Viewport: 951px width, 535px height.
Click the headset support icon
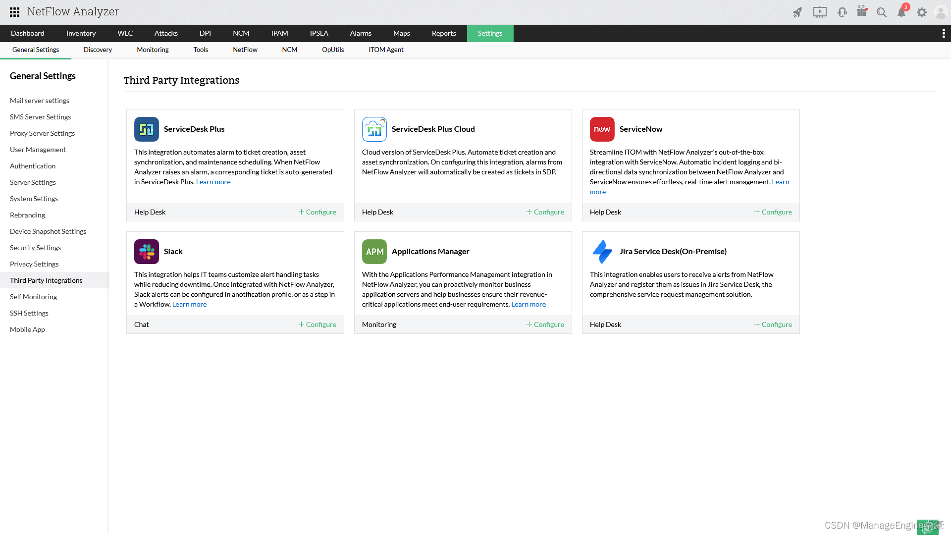click(x=842, y=12)
